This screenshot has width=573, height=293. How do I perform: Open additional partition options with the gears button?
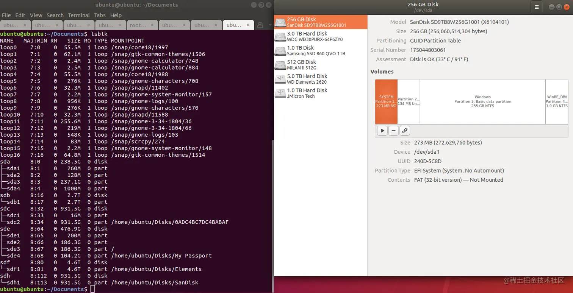(405, 131)
